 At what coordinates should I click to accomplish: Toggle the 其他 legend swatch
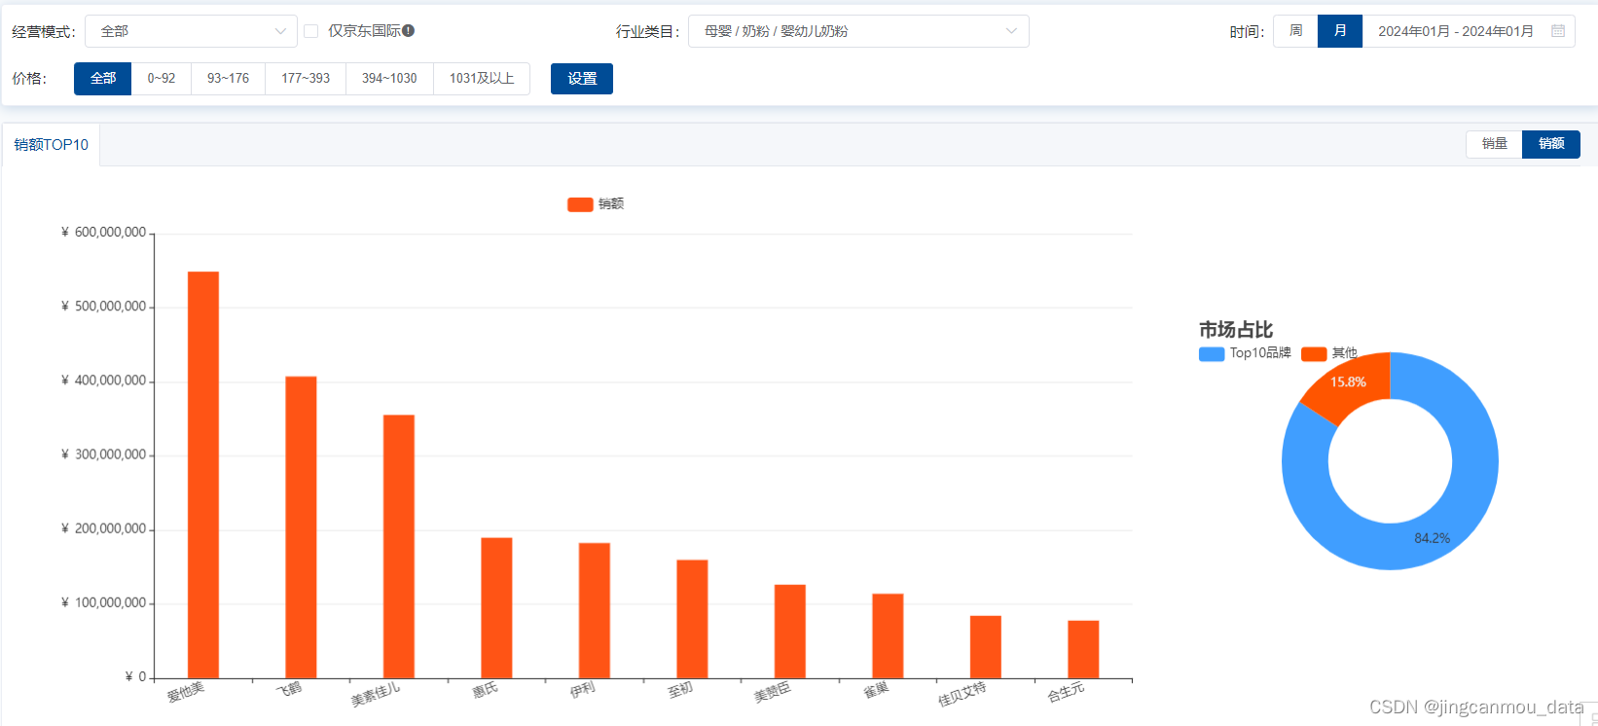pyautogui.click(x=1314, y=354)
